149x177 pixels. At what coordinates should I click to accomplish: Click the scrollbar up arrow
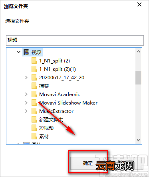[x=139, y=51]
